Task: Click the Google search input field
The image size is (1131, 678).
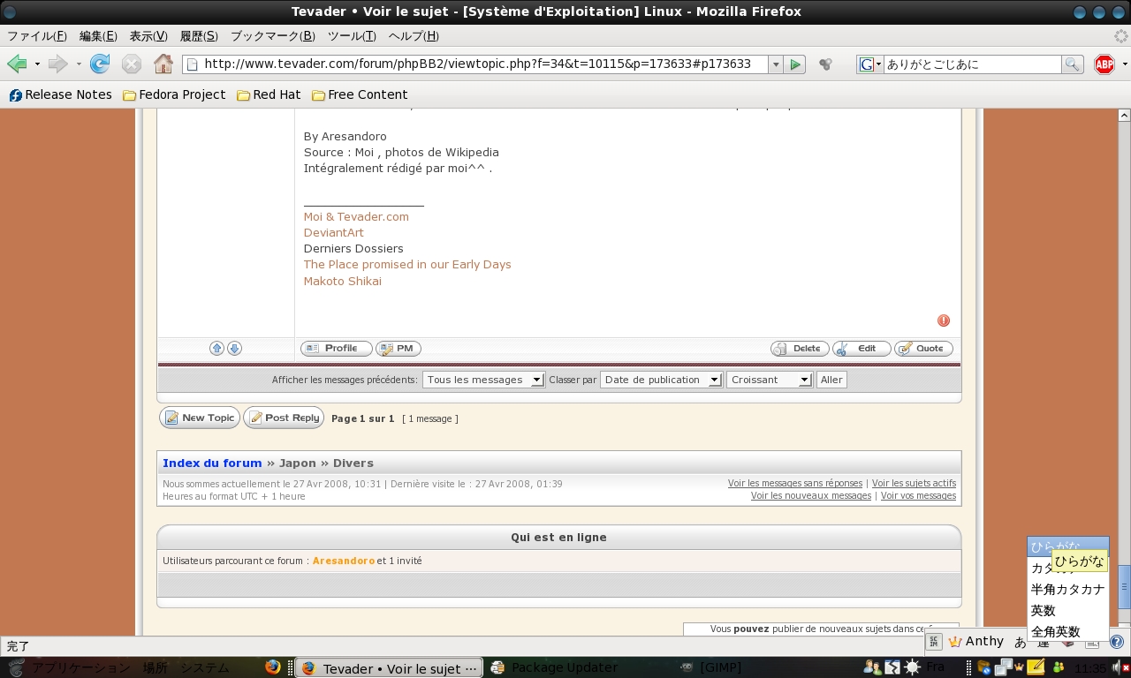Action: pos(972,64)
